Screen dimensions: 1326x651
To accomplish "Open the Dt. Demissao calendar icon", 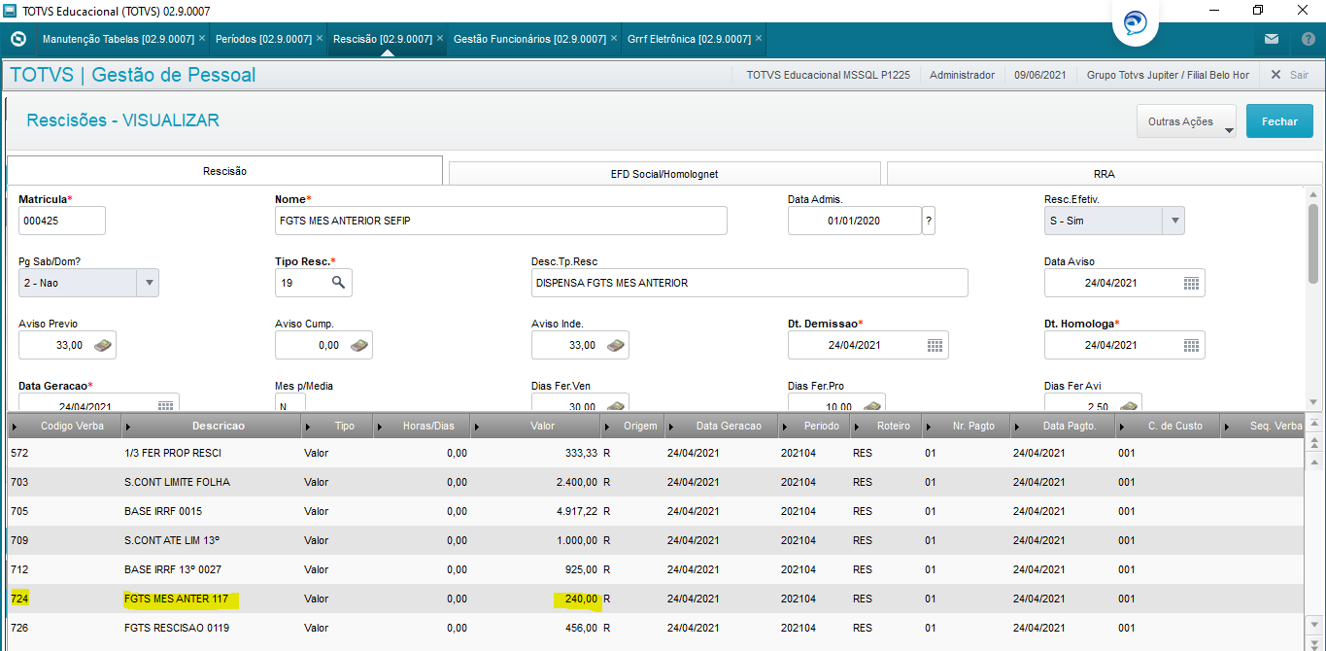I will [x=935, y=345].
